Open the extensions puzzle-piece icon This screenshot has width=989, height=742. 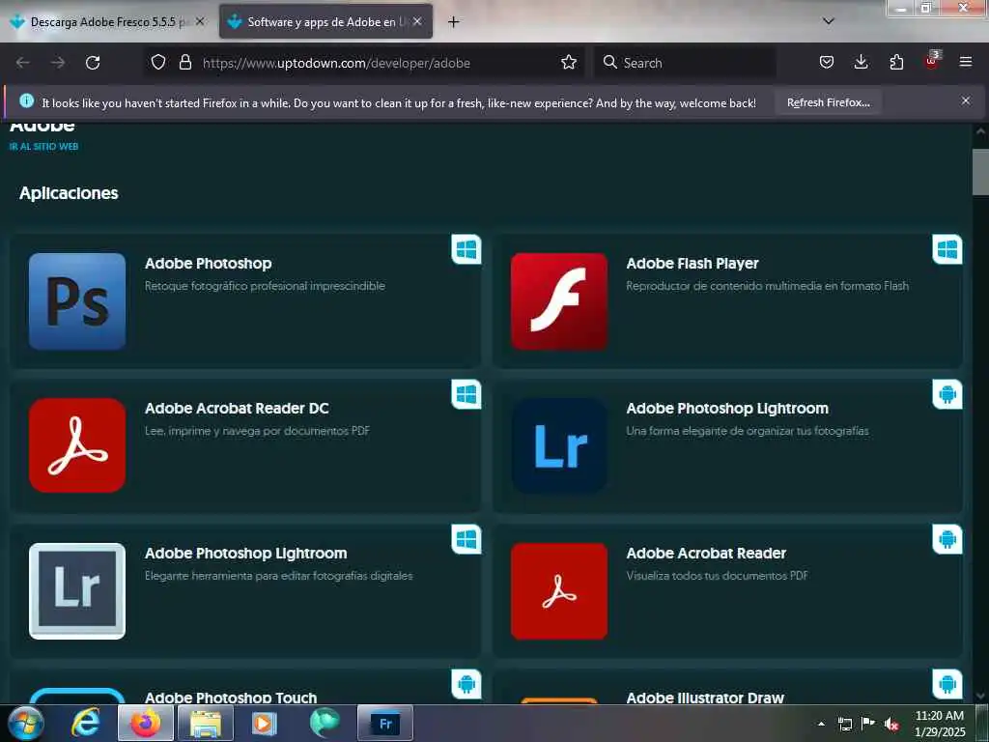(896, 63)
